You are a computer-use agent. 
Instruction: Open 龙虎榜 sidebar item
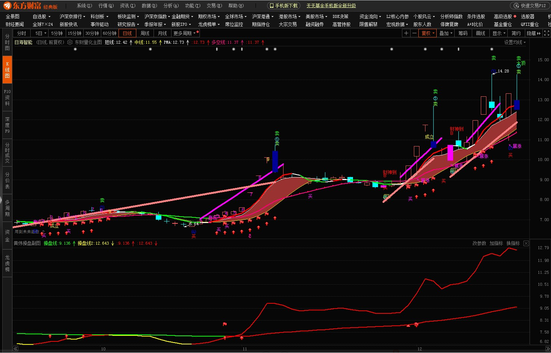point(7,263)
